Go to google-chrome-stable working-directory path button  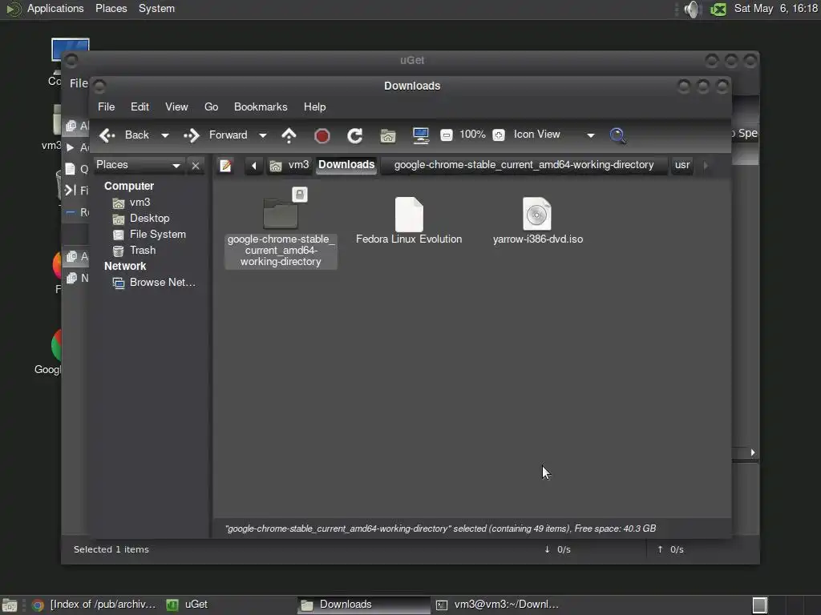(x=524, y=165)
